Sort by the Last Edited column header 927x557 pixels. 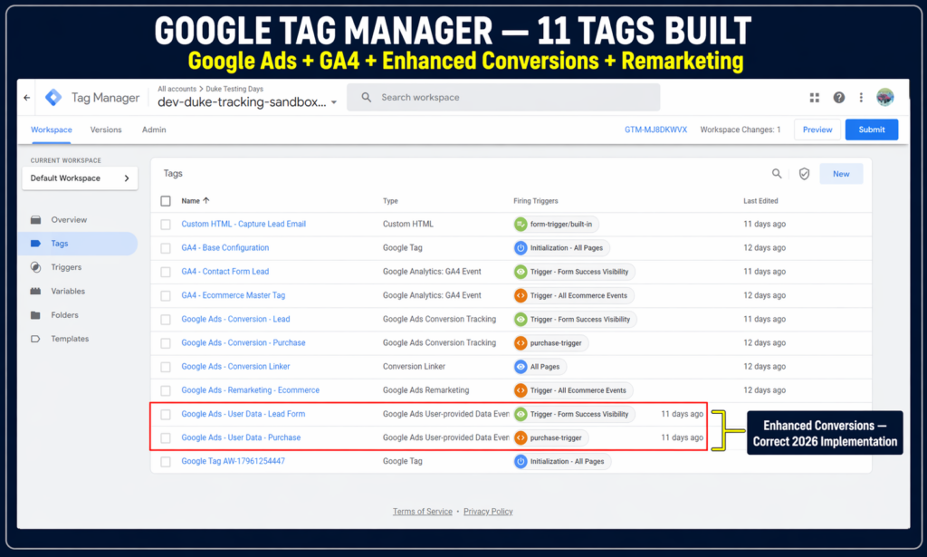tap(760, 201)
